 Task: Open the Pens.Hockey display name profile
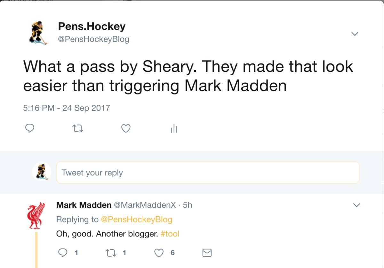pyautogui.click(x=92, y=26)
